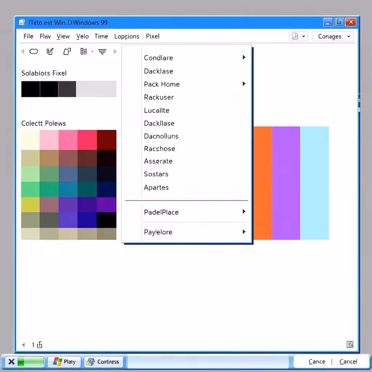Click the purple stripe on the canvas
The height and width of the screenshot is (372, 372).
[x=286, y=183]
